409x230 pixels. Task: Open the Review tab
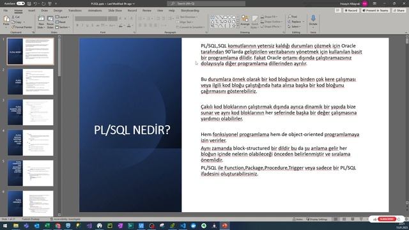146,10
